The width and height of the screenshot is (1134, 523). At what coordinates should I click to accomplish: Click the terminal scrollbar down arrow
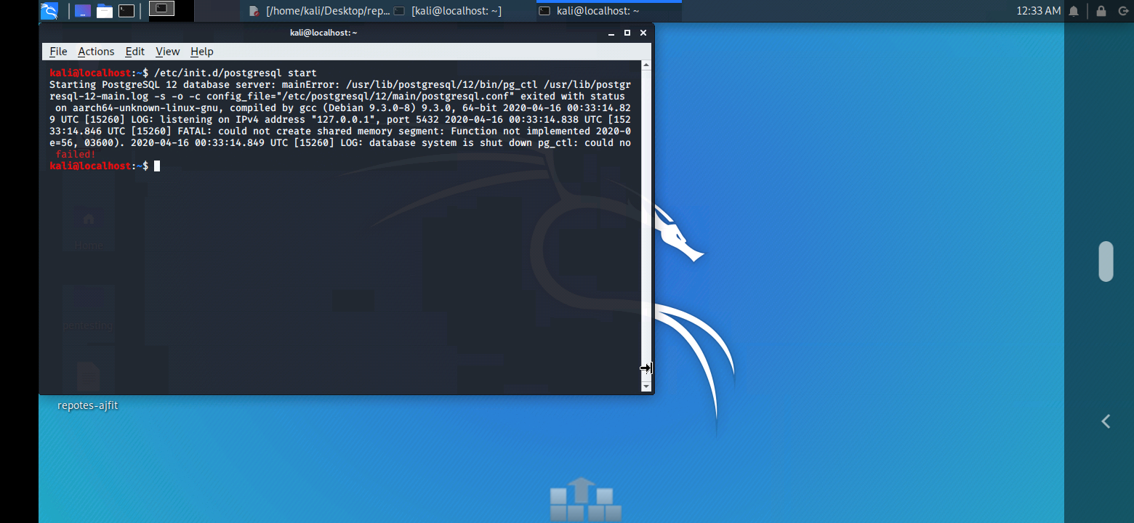[x=646, y=387]
